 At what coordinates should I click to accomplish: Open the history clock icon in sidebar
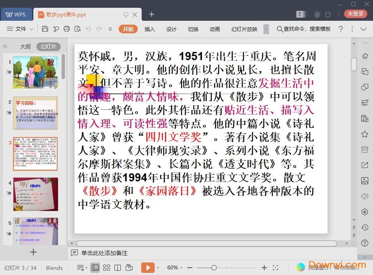coord(365,227)
